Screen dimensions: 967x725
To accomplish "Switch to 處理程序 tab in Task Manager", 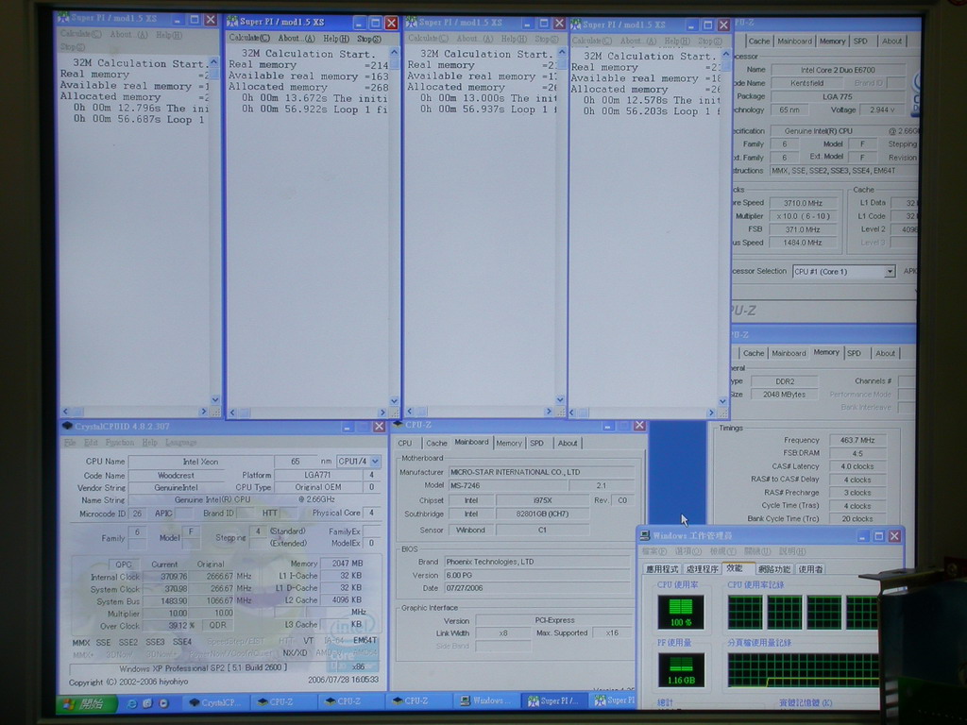I will [702, 569].
